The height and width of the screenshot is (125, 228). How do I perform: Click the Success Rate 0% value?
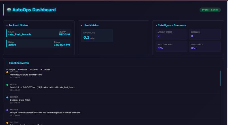coord(193,48)
